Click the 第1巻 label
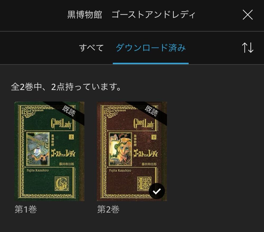264x232 pixels. point(26,209)
